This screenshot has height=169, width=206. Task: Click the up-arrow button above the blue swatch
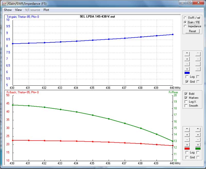coord(187,54)
